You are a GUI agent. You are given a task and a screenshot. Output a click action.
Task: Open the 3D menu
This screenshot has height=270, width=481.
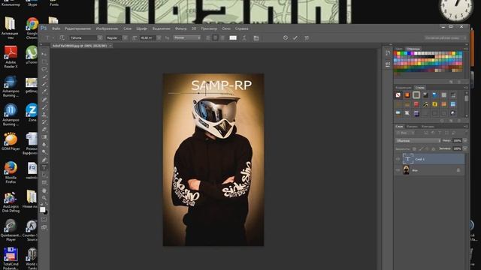click(194, 28)
